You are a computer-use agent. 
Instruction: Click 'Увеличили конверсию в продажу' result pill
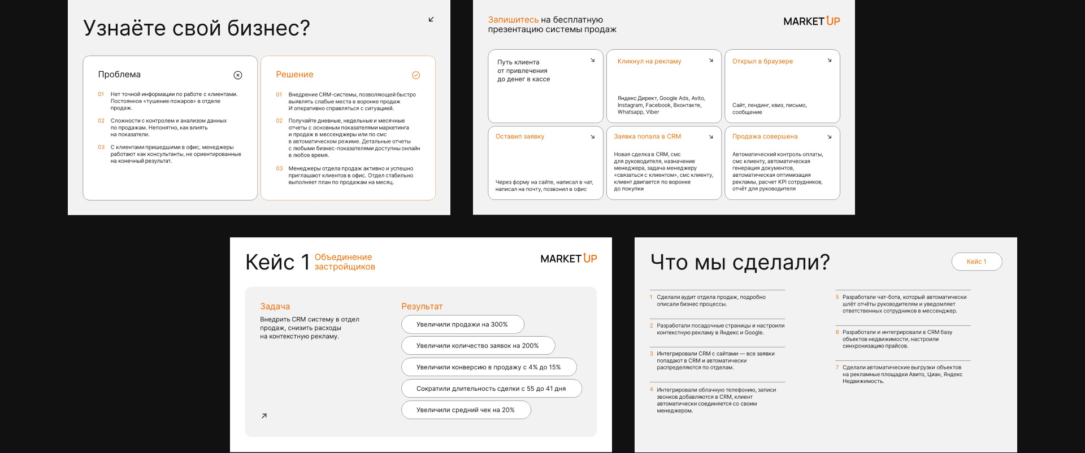pyautogui.click(x=488, y=367)
